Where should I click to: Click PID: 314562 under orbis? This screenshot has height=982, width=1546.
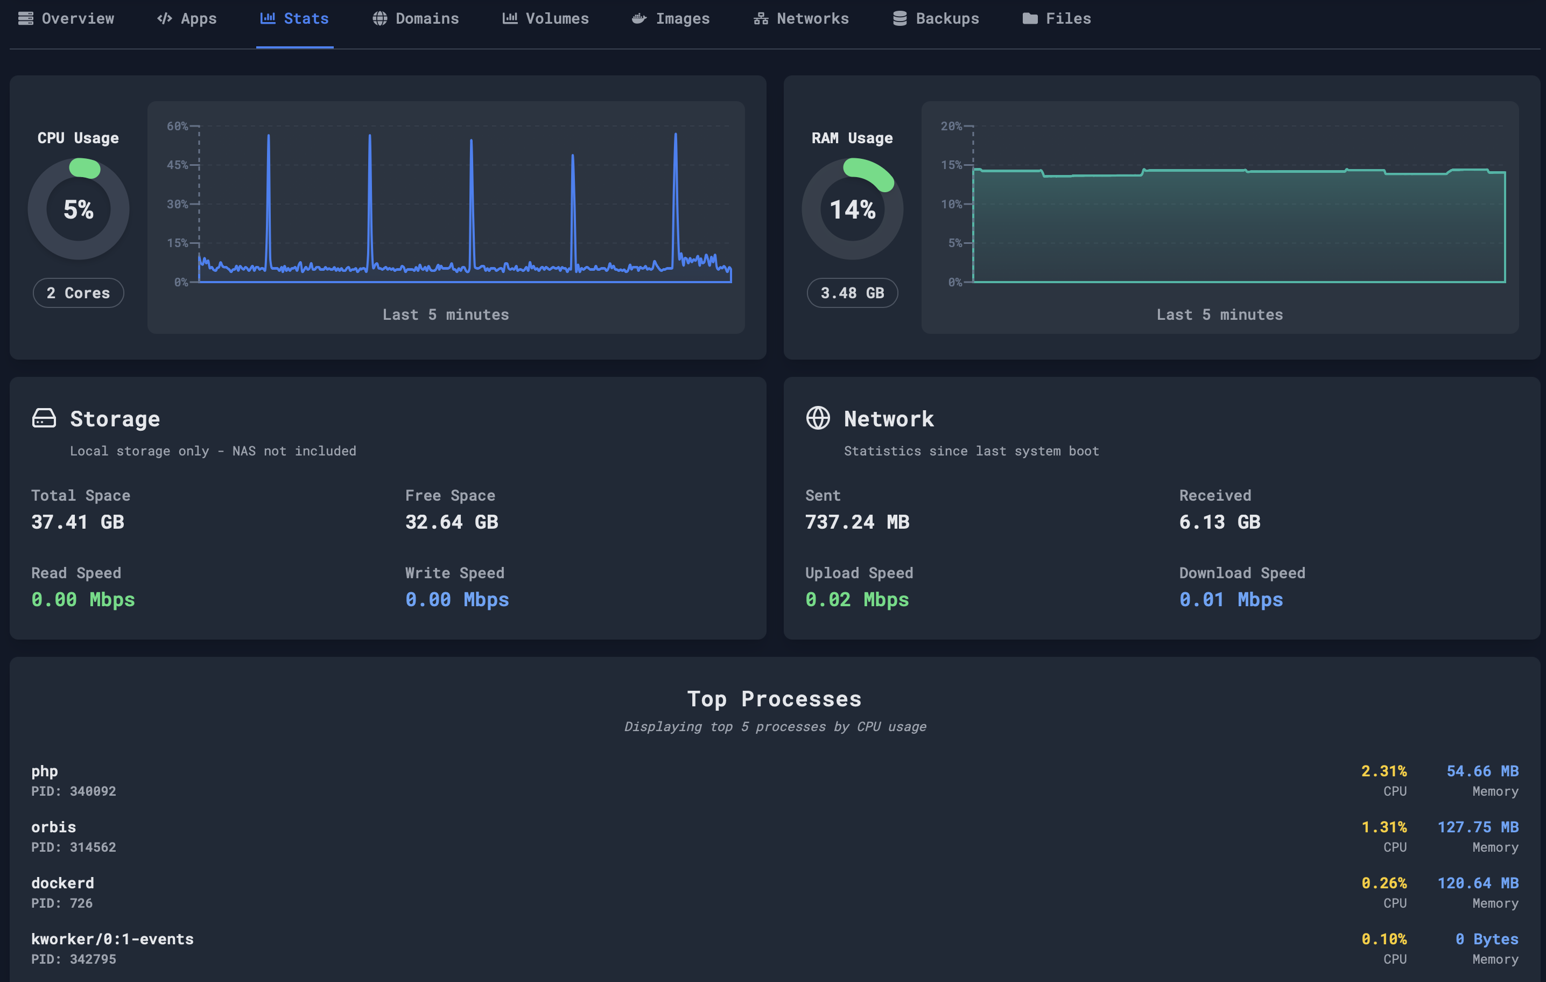click(x=74, y=847)
